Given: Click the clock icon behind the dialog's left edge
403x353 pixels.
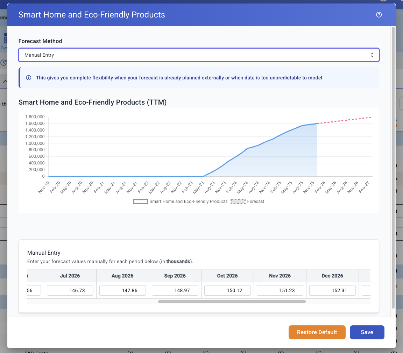Looking at the screenshot, I should click(3, 63).
